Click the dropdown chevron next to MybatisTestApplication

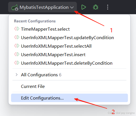click(x=72, y=7)
